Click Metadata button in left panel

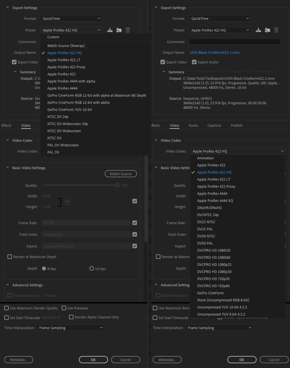tap(18, 360)
